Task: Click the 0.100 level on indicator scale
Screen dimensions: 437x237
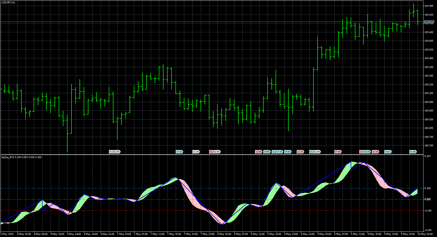Action: pyautogui.click(x=428, y=188)
